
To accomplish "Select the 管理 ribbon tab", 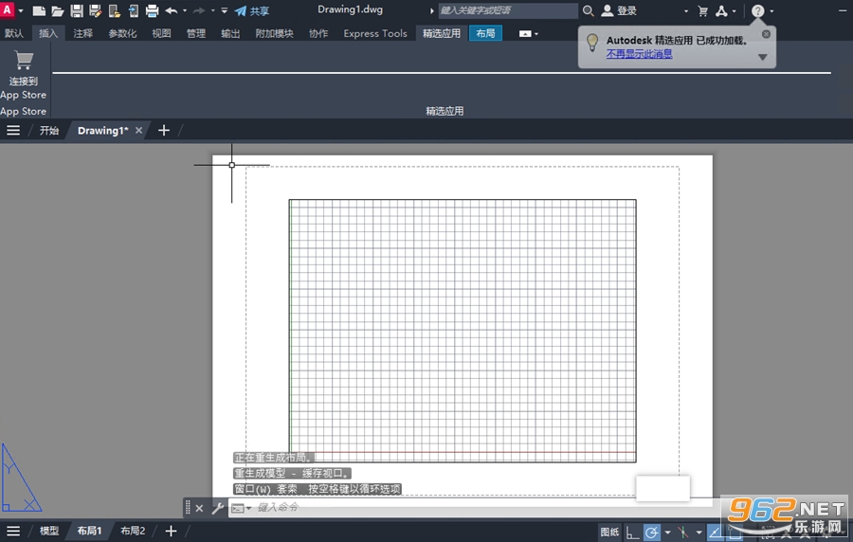I will coord(196,33).
